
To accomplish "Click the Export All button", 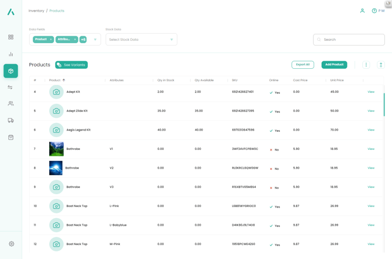I will (x=302, y=65).
